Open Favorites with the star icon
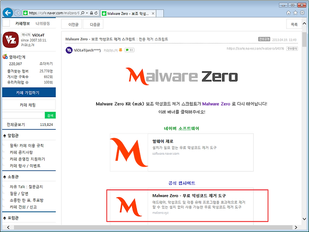This screenshot has width=309, height=232. point(295,13)
